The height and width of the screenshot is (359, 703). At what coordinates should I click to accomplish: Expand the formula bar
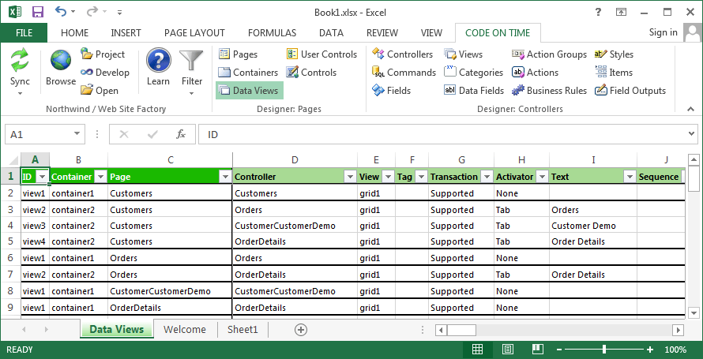pos(692,134)
